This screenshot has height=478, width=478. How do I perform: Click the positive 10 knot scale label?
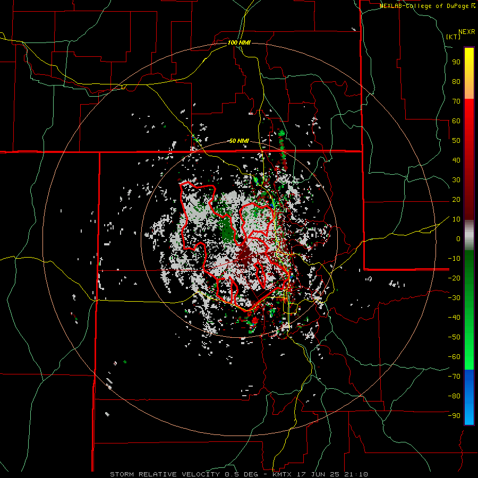[x=456, y=219]
